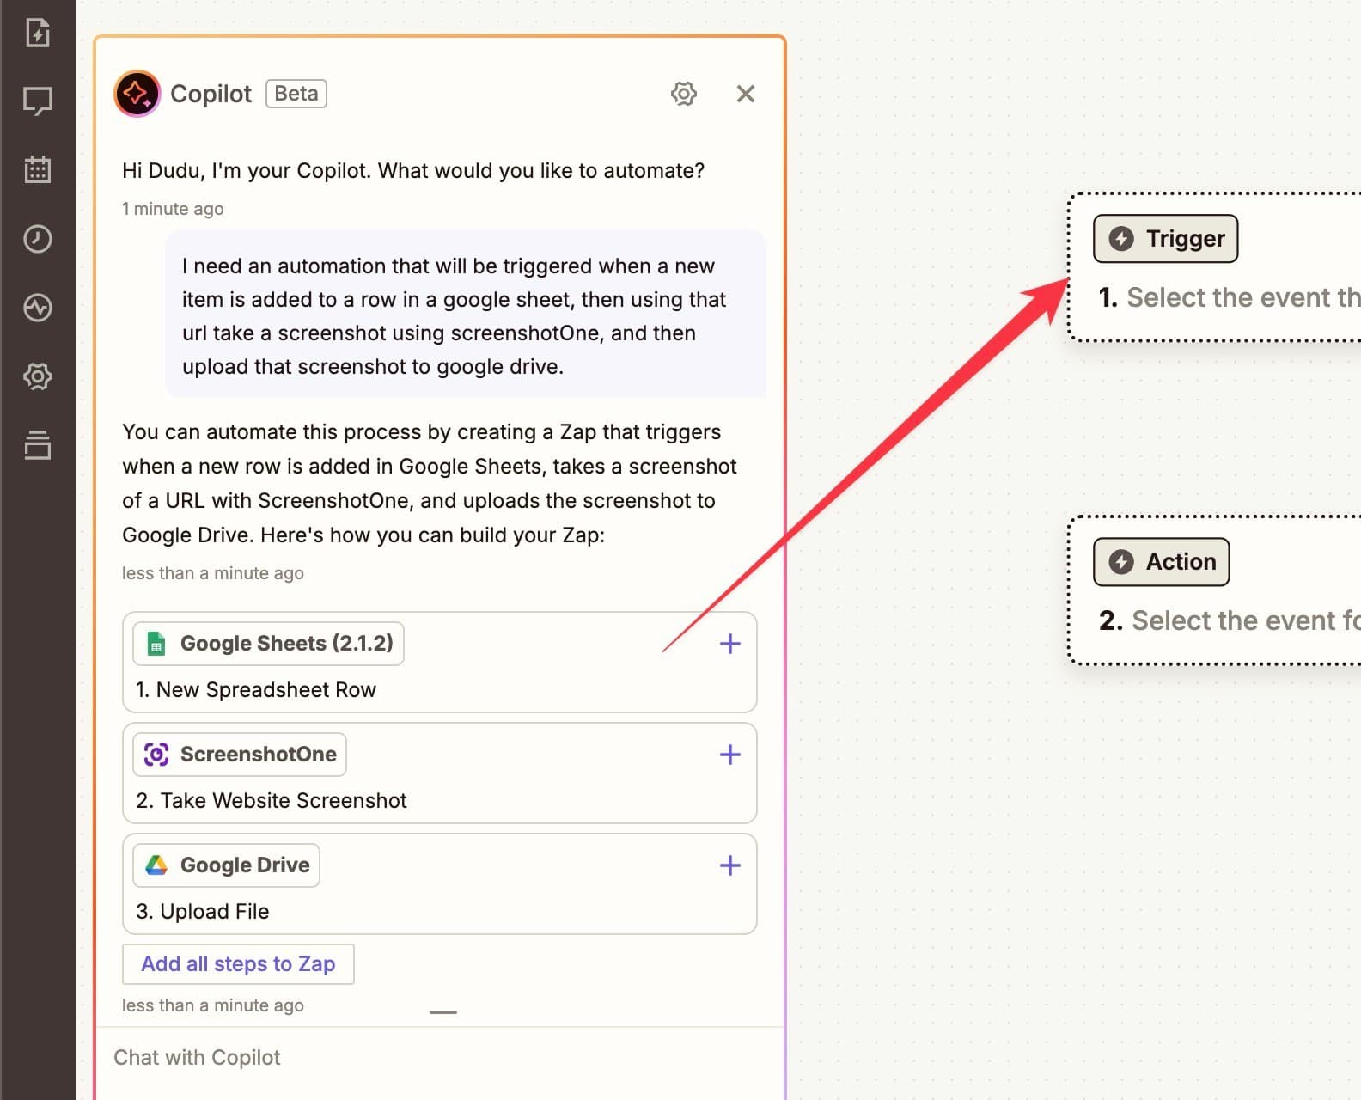
Task: Close the Copilot panel
Action: coord(746,94)
